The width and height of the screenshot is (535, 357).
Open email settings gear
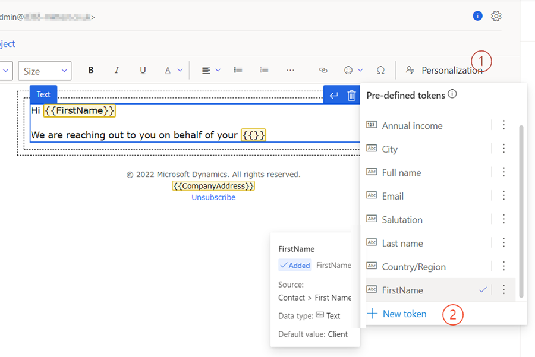tap(496, 16)
